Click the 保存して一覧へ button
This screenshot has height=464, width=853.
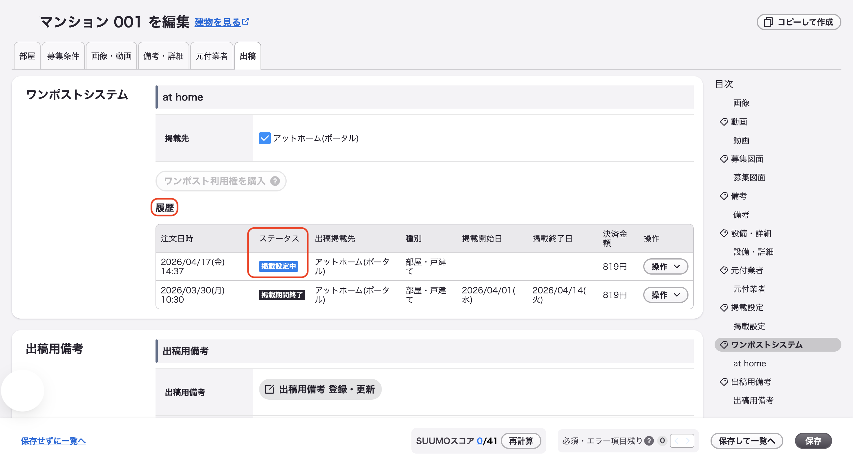747,441
